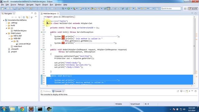199x112 pixels.
Task: Collapse the destroy method fold marker
Action: tap(45, 76)
